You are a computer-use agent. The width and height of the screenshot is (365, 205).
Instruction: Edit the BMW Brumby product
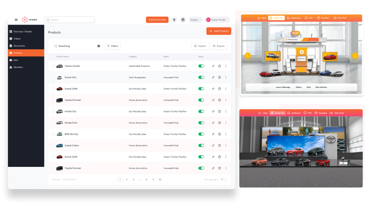click(213, 134)
